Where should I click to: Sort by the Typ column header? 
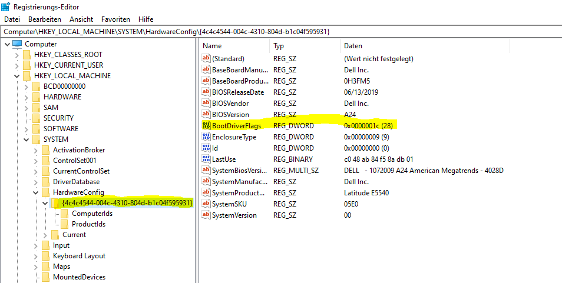305,46
